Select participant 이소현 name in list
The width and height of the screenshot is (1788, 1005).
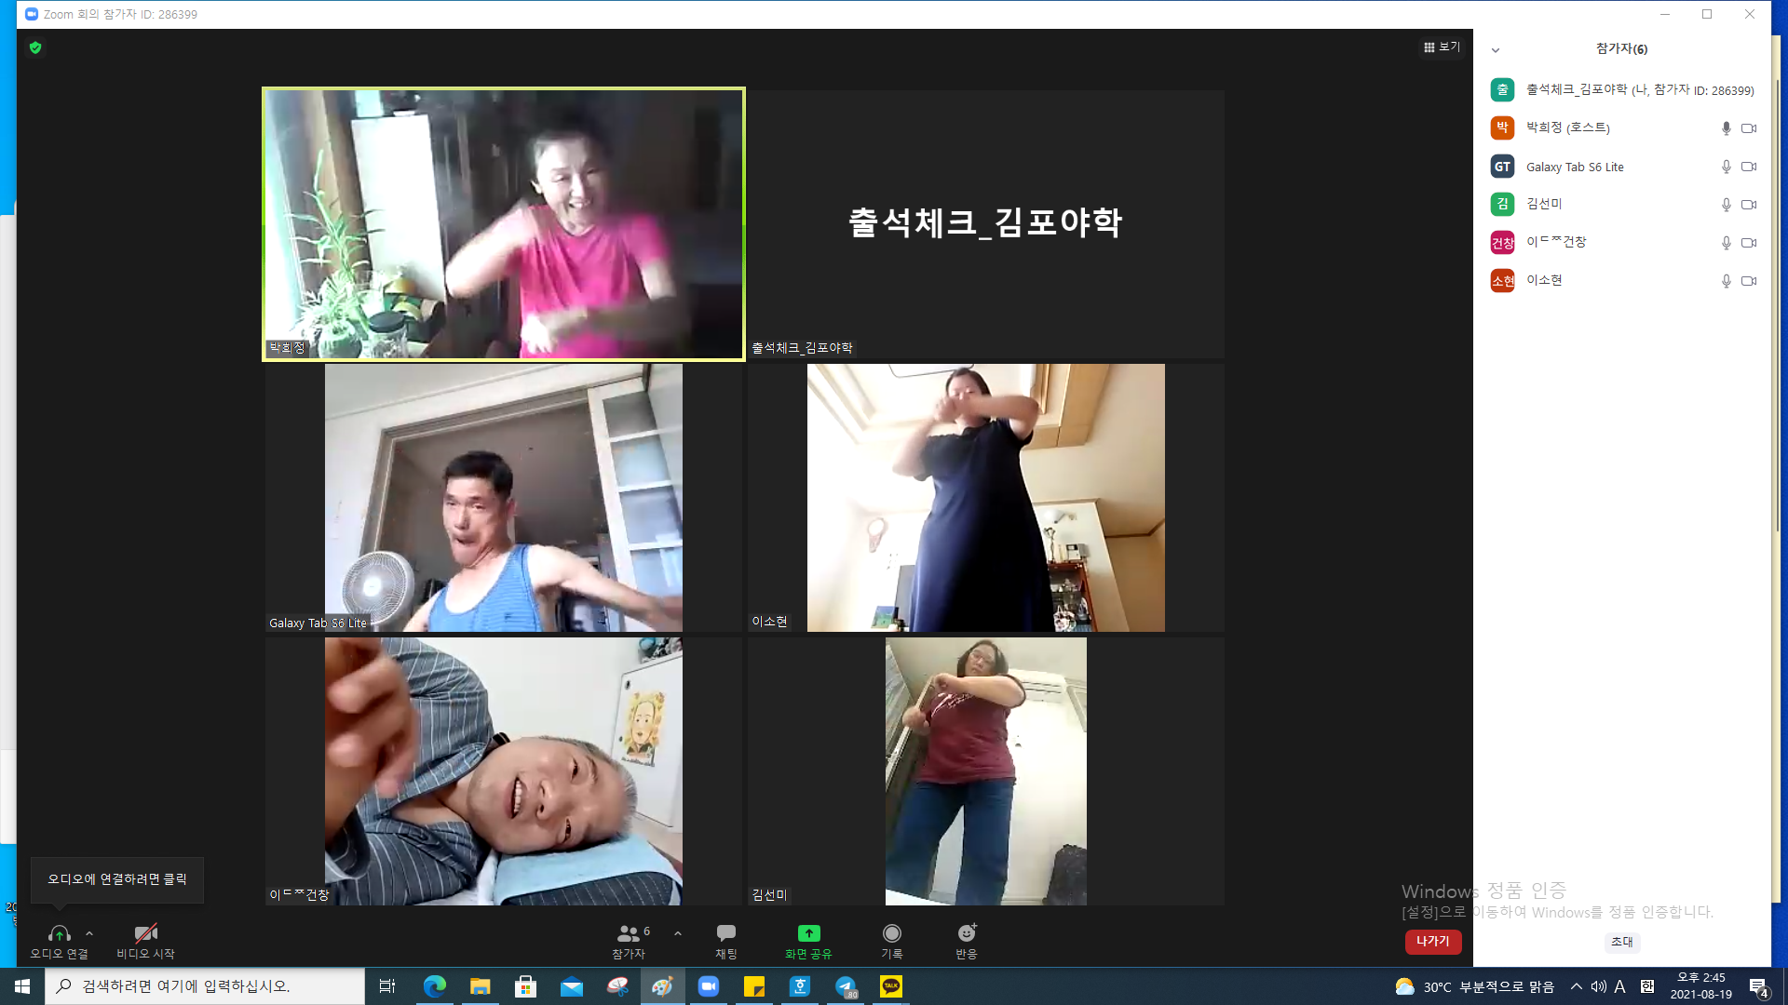pyautogui.click(x=1544, y=280)
